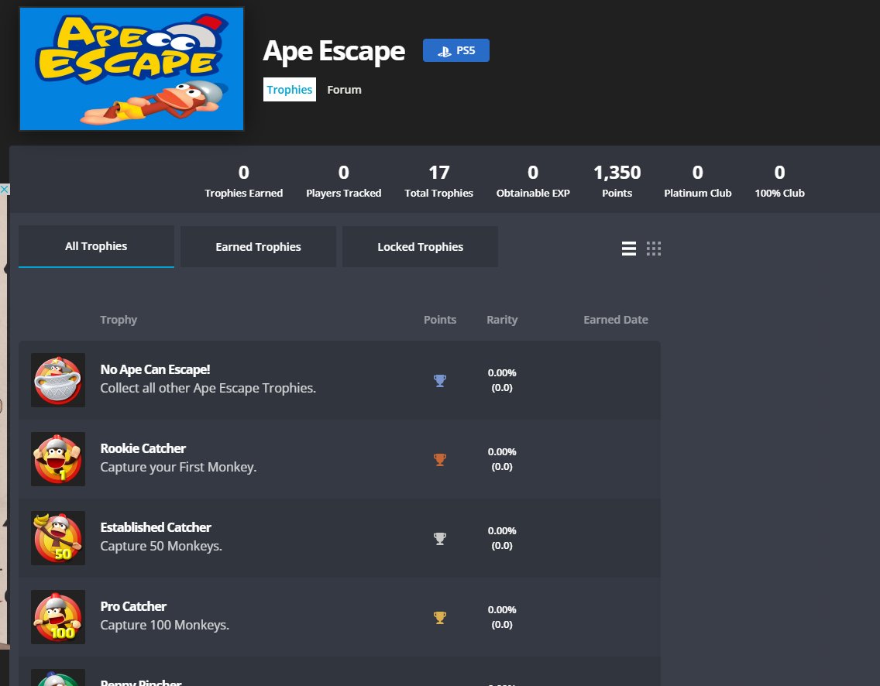Click the 100% Club stat
The image size is (880, 686).
click(779, 181)
